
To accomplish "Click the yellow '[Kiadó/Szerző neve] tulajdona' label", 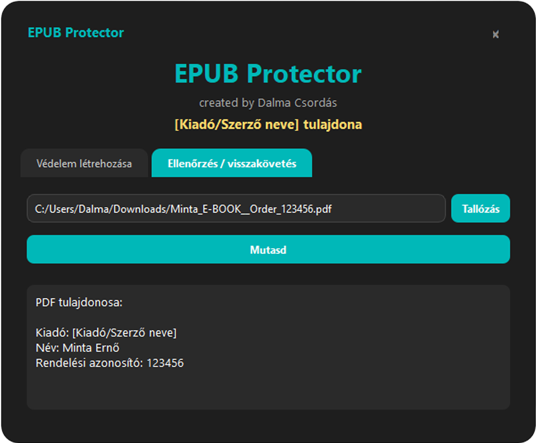I will pos(268,124).
